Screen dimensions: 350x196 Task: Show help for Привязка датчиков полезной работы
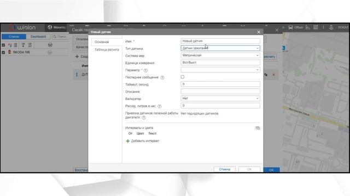[144, 118]
